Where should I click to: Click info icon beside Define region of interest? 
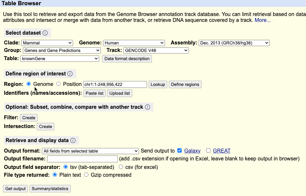70,74
